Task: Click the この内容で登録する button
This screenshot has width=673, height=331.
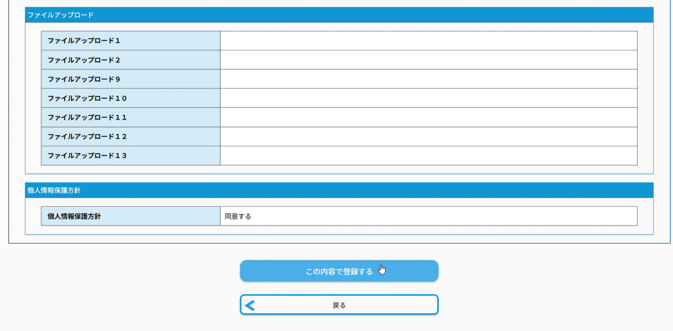Action: pyautogui.click(x=339, y=271)
